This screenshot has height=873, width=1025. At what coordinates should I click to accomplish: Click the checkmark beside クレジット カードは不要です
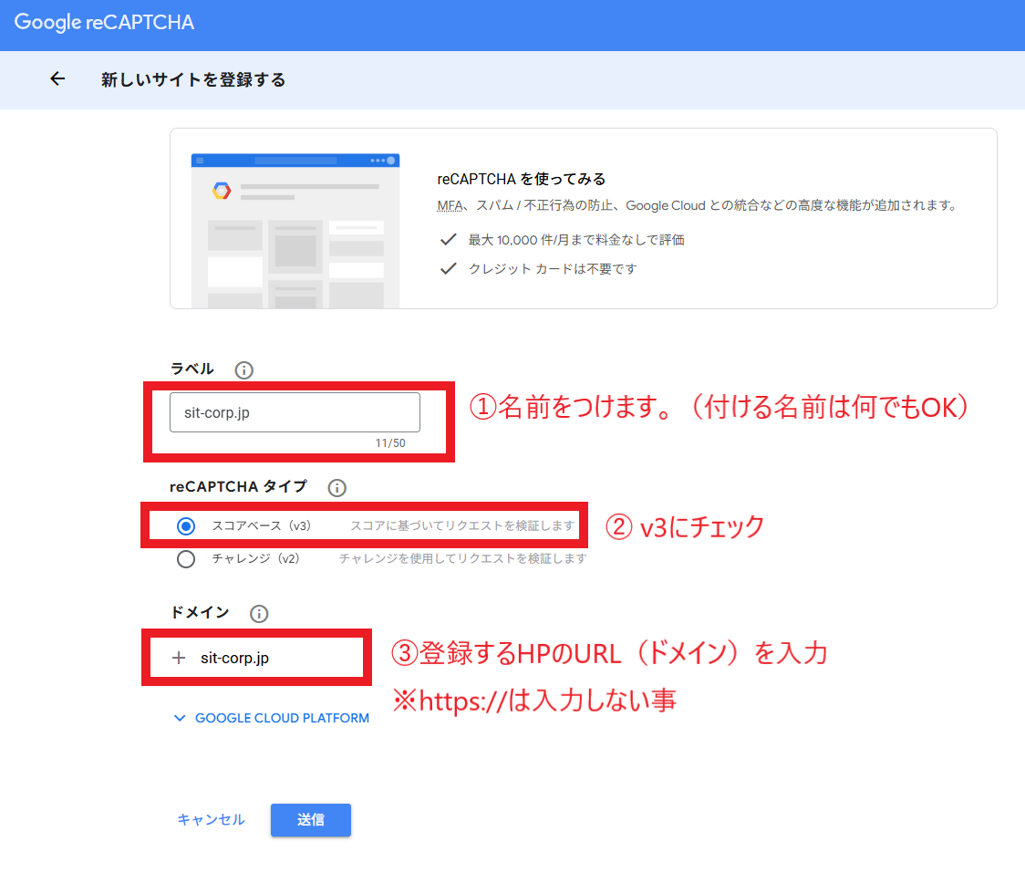(448, 269)
